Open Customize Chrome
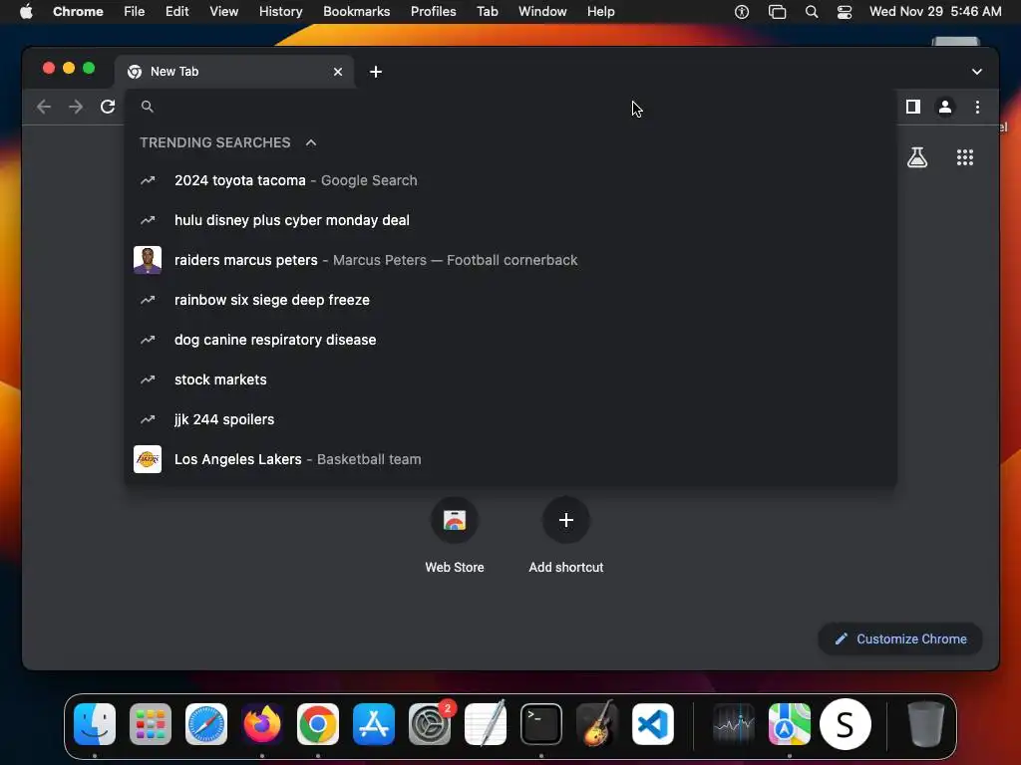Screen dimensions: 1021x765 (900, 638)
